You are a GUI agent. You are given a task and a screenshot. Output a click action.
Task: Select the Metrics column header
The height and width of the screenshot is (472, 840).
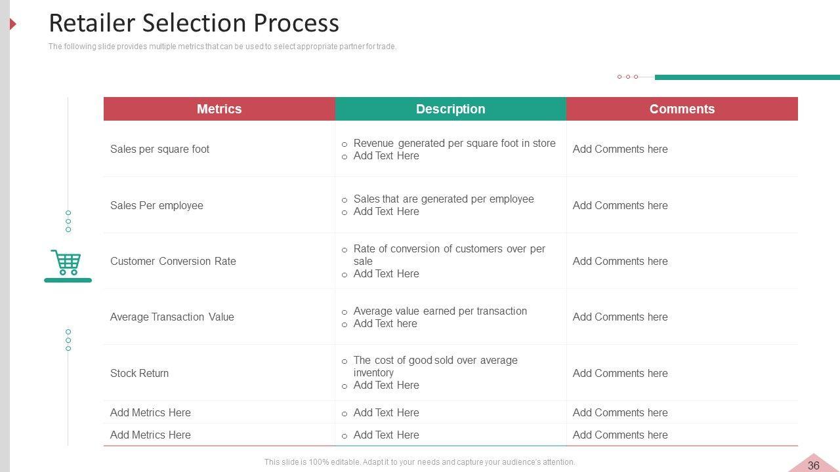click(x=219, y=109)
